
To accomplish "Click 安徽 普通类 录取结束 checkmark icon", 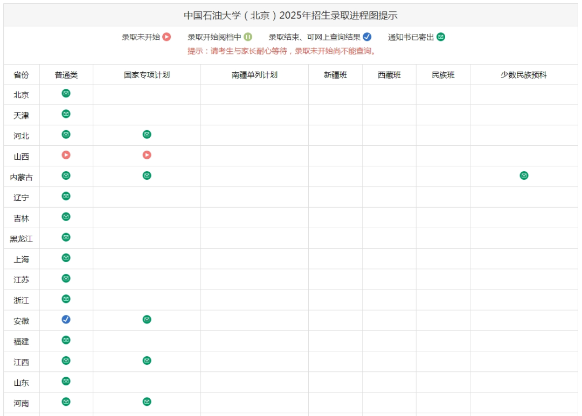I will point(66,319).
